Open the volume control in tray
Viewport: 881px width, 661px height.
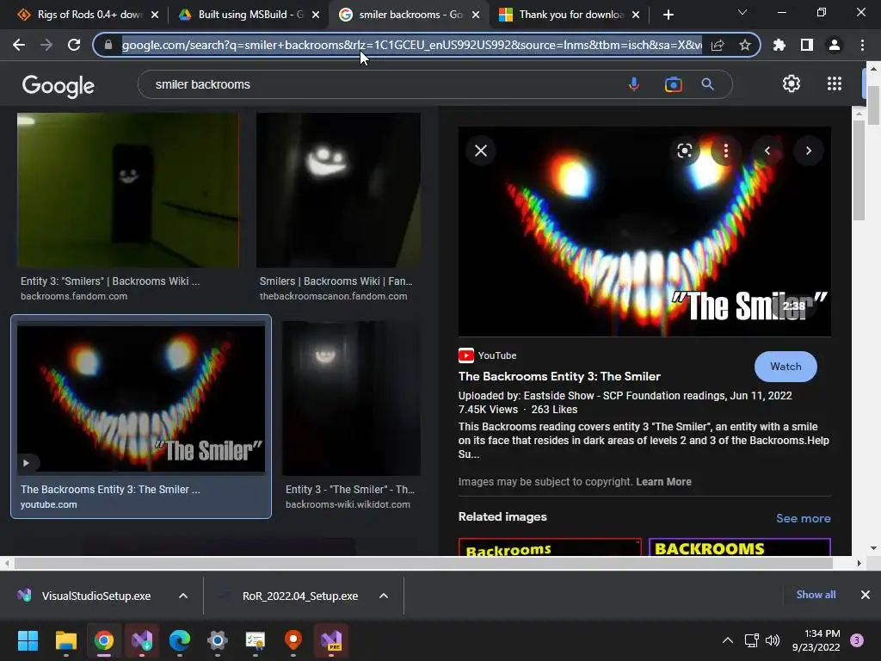coord(773,640)
